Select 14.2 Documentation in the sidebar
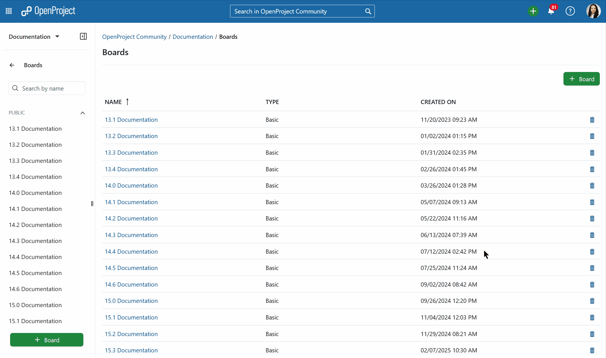The height and width of the screenshot is (358, 606). (35, 225)
